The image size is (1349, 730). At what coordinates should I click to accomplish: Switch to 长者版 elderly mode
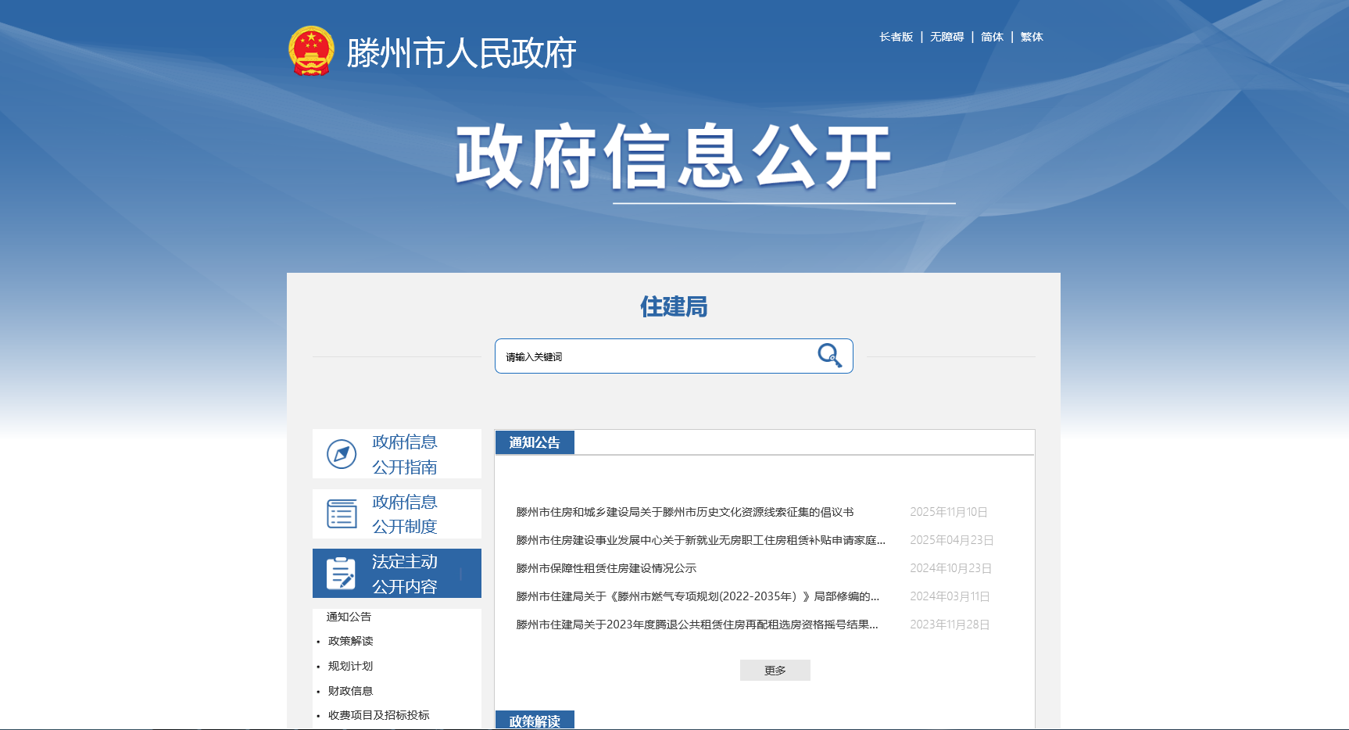pos(896,37)
